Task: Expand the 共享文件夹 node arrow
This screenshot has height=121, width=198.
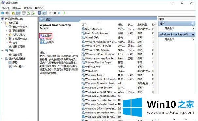Action: click(x=6, y=35)
